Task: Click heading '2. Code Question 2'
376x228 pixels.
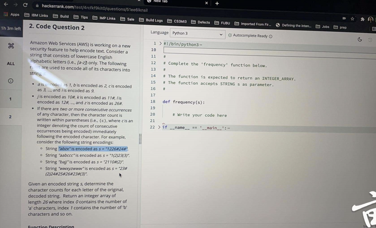Action: pos(57,27)
